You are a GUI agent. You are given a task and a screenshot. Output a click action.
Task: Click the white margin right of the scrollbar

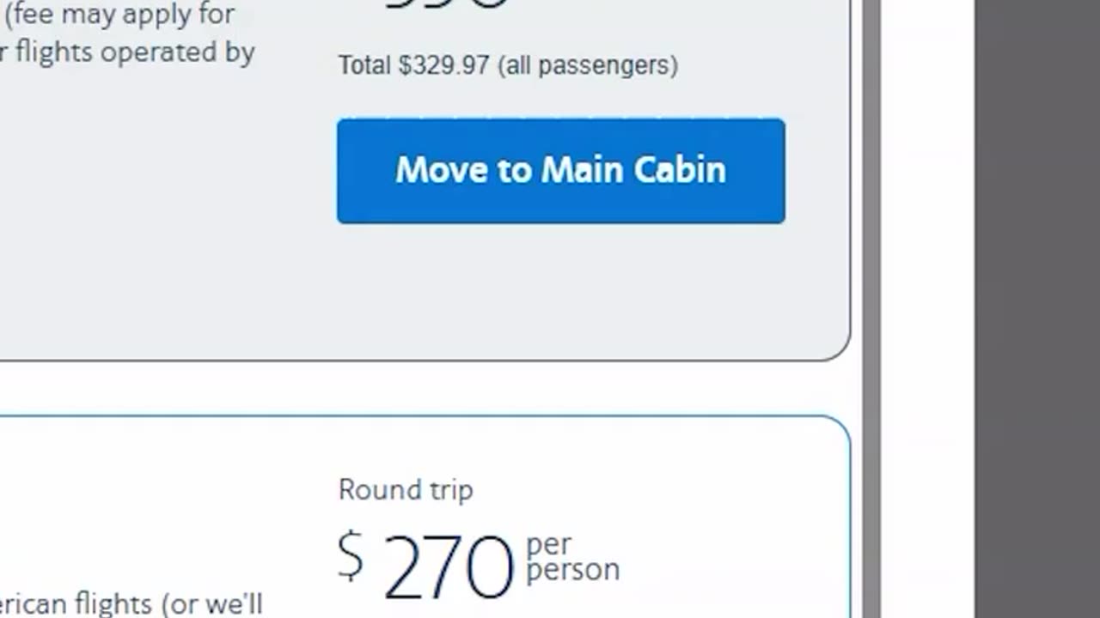coord(926,309)
